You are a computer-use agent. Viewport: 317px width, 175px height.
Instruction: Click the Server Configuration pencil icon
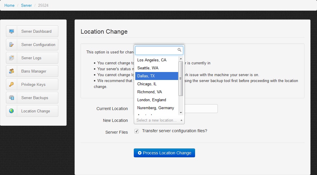click(x=12, y=45)
